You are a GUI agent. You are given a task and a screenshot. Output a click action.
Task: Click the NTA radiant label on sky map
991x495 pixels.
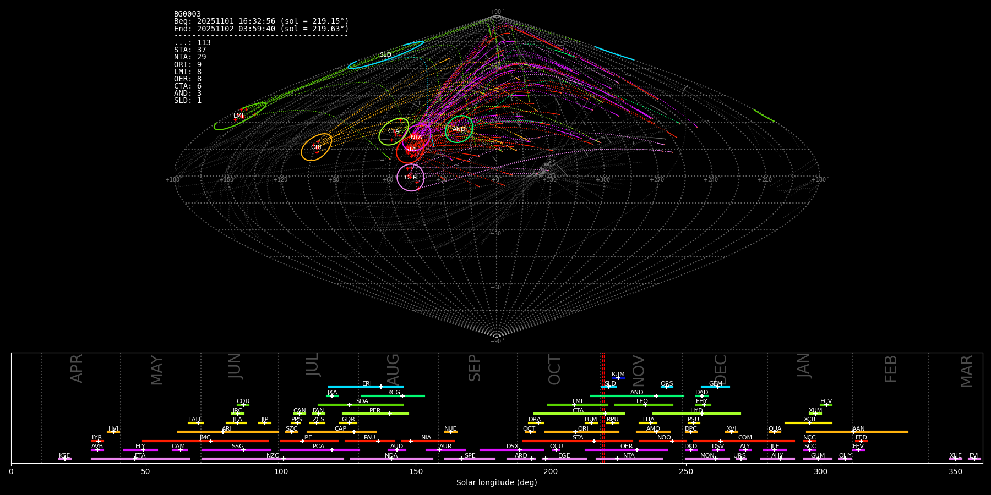(416, 137)
